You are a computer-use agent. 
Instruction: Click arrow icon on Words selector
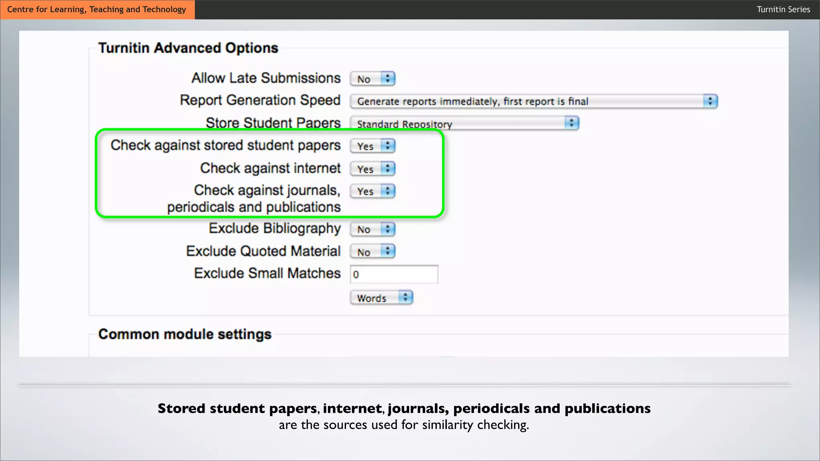[x=406, y=297]
